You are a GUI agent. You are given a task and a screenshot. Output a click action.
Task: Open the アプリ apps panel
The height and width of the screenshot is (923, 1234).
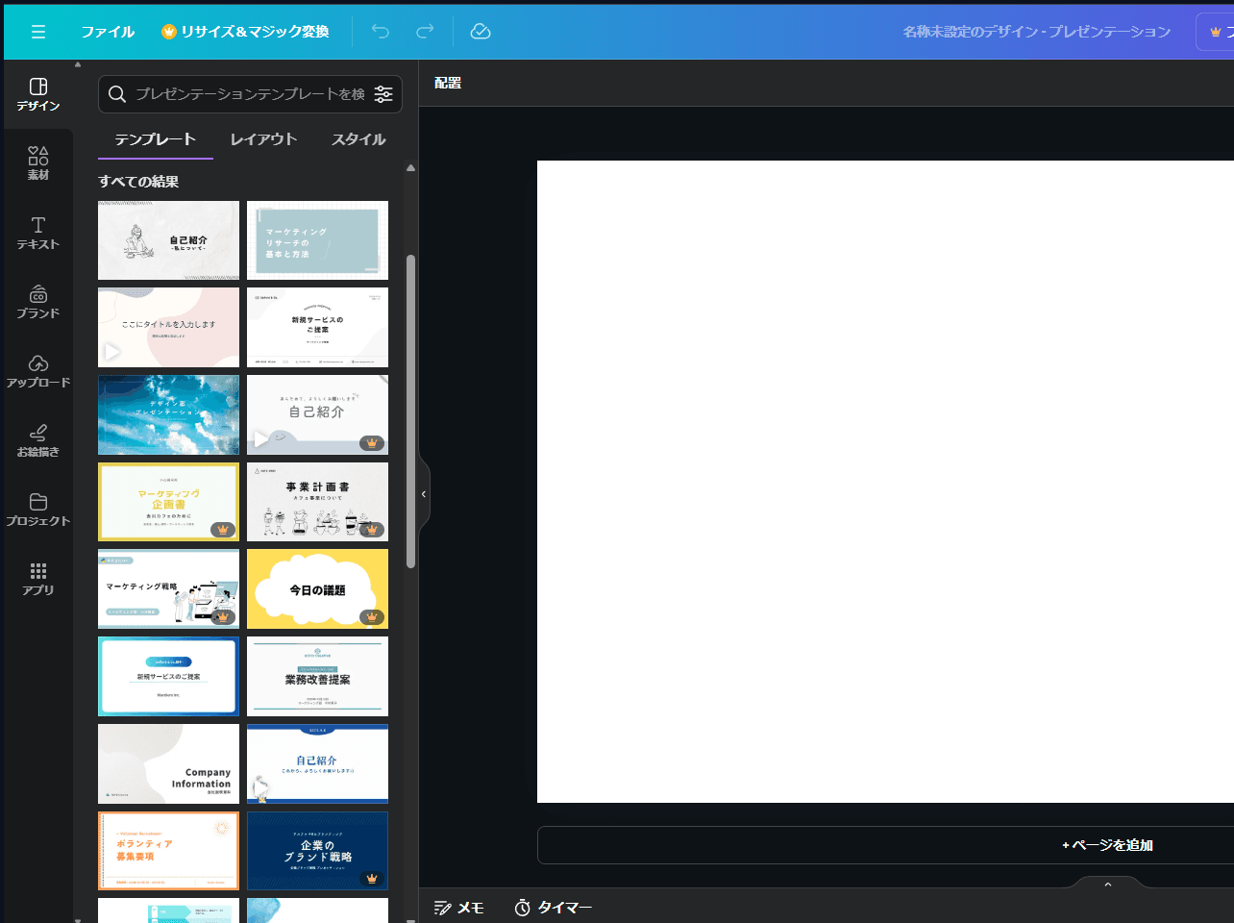coord(38,579)
